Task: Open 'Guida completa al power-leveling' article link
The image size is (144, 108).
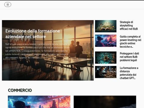Action: coord(130,42)
